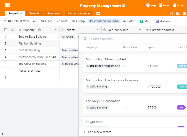Open the app grid icon
The image size is (187, 137).
click(x=8, y=5)
